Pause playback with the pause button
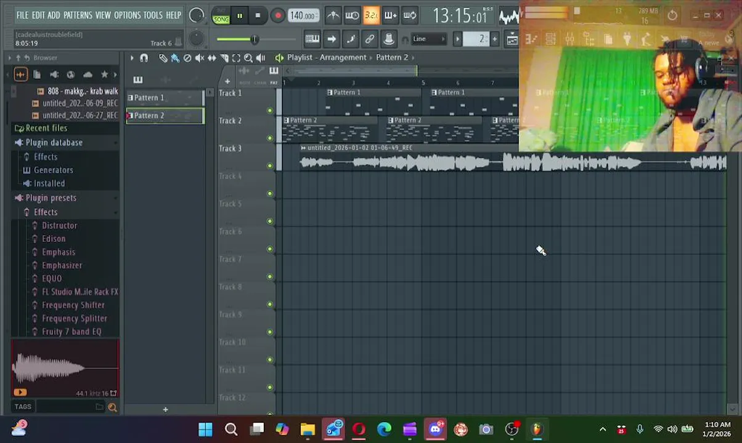The width and height of the screenshot is (742, 443). (x=240, y=16)
